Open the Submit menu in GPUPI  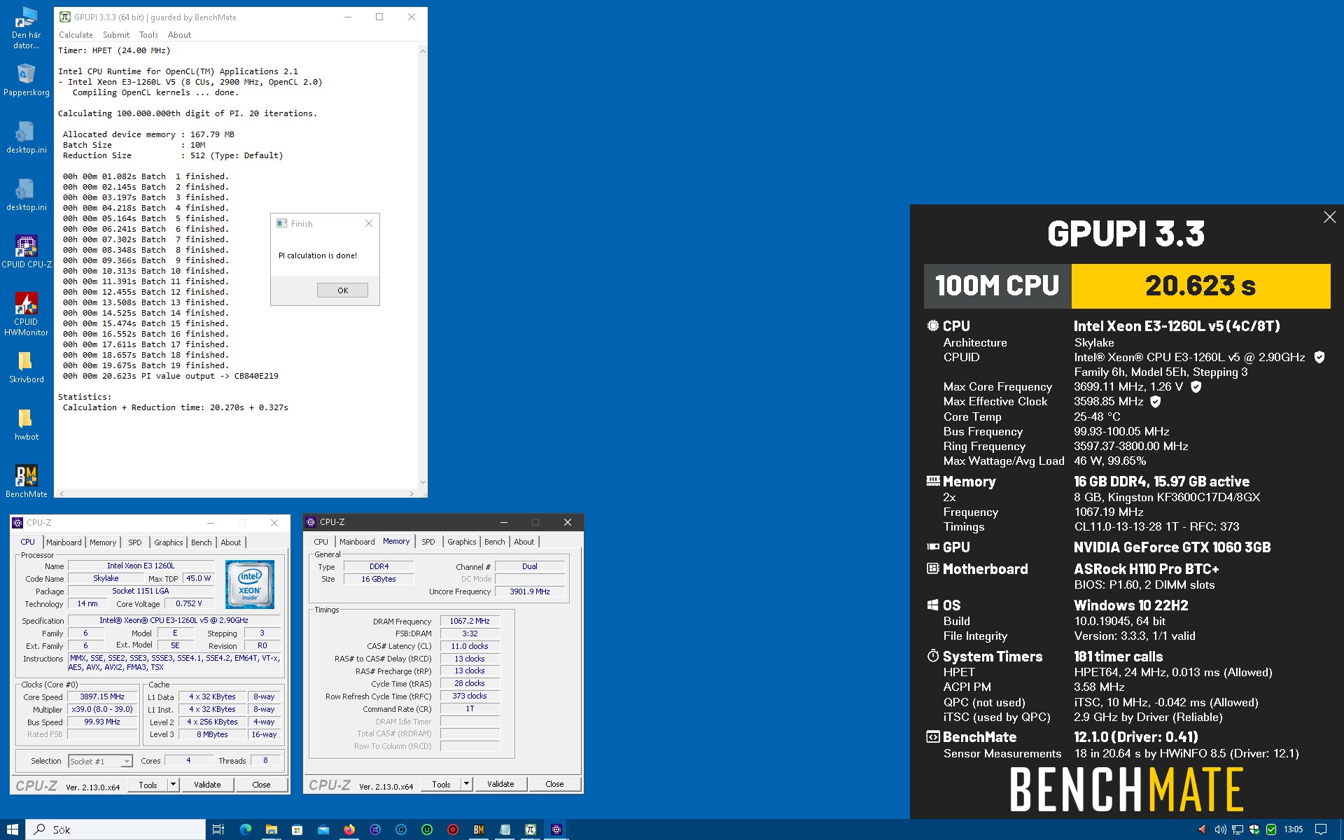[x=116, y=35]
